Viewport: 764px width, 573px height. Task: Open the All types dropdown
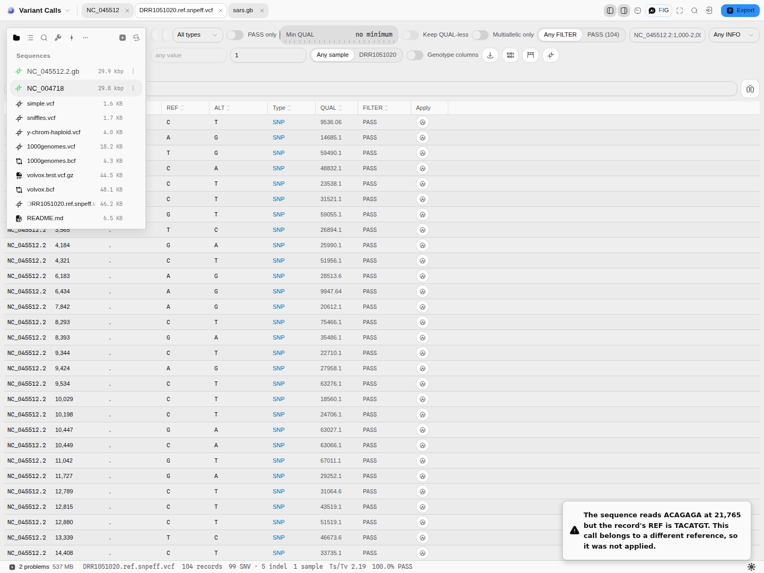tap(197, 35)
